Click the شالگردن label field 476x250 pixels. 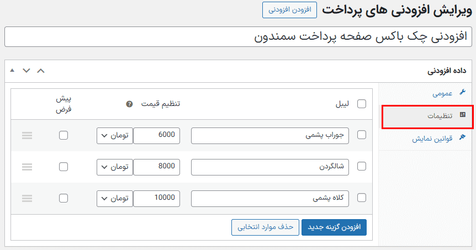click(270, 167)
